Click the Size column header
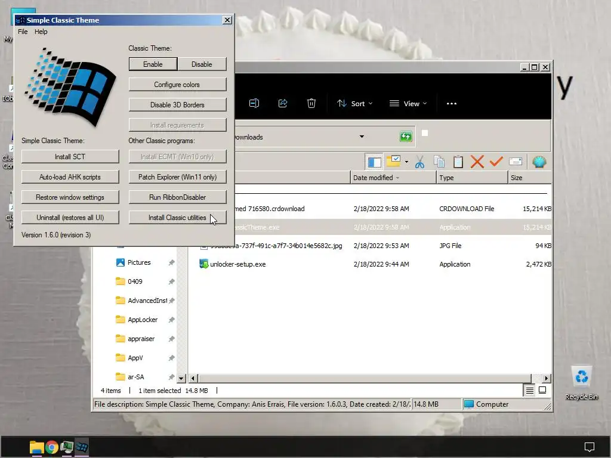The image size is (611, 458). [x=530, y=178]
